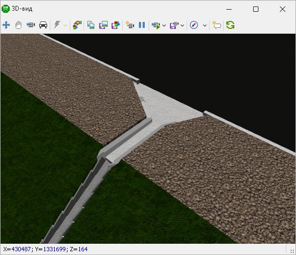Pause the camera animation
The width and height of the screenshot is (296, 255).
(x=142, y=25)
